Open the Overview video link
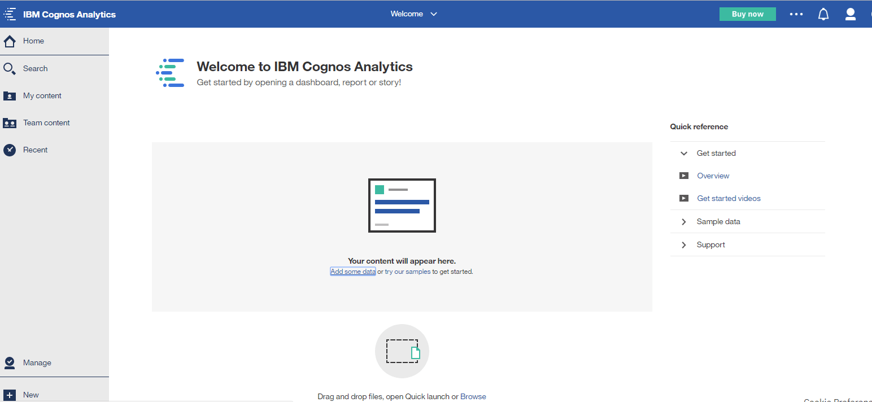This screenshot has height=402, width=872. pyautogui.click(x=713, y=176)
